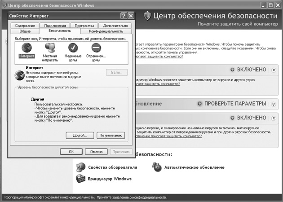Click the Security Center shield icon in header

pos(147,16)
